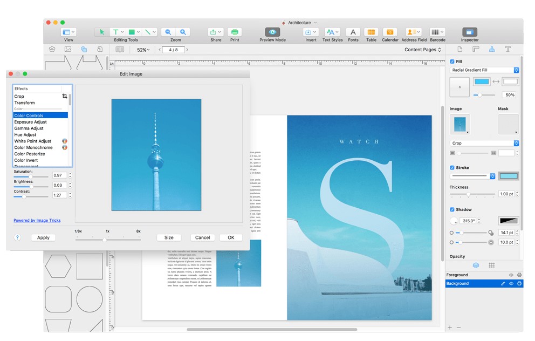
Task: Open the Content Pages dropdown
Action: 423,50
